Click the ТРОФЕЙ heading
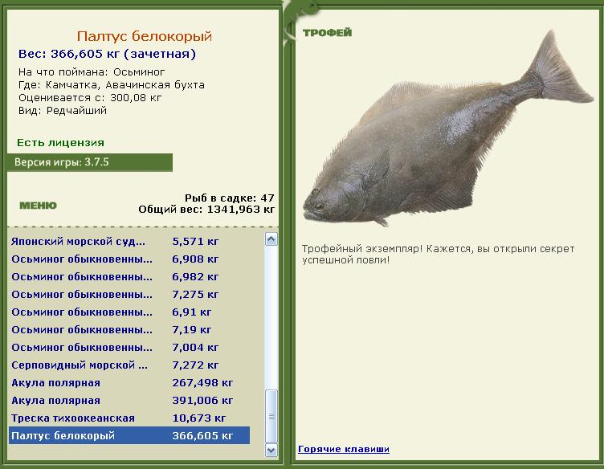Screen dimensions: 604x469 (x=327, y=33)
